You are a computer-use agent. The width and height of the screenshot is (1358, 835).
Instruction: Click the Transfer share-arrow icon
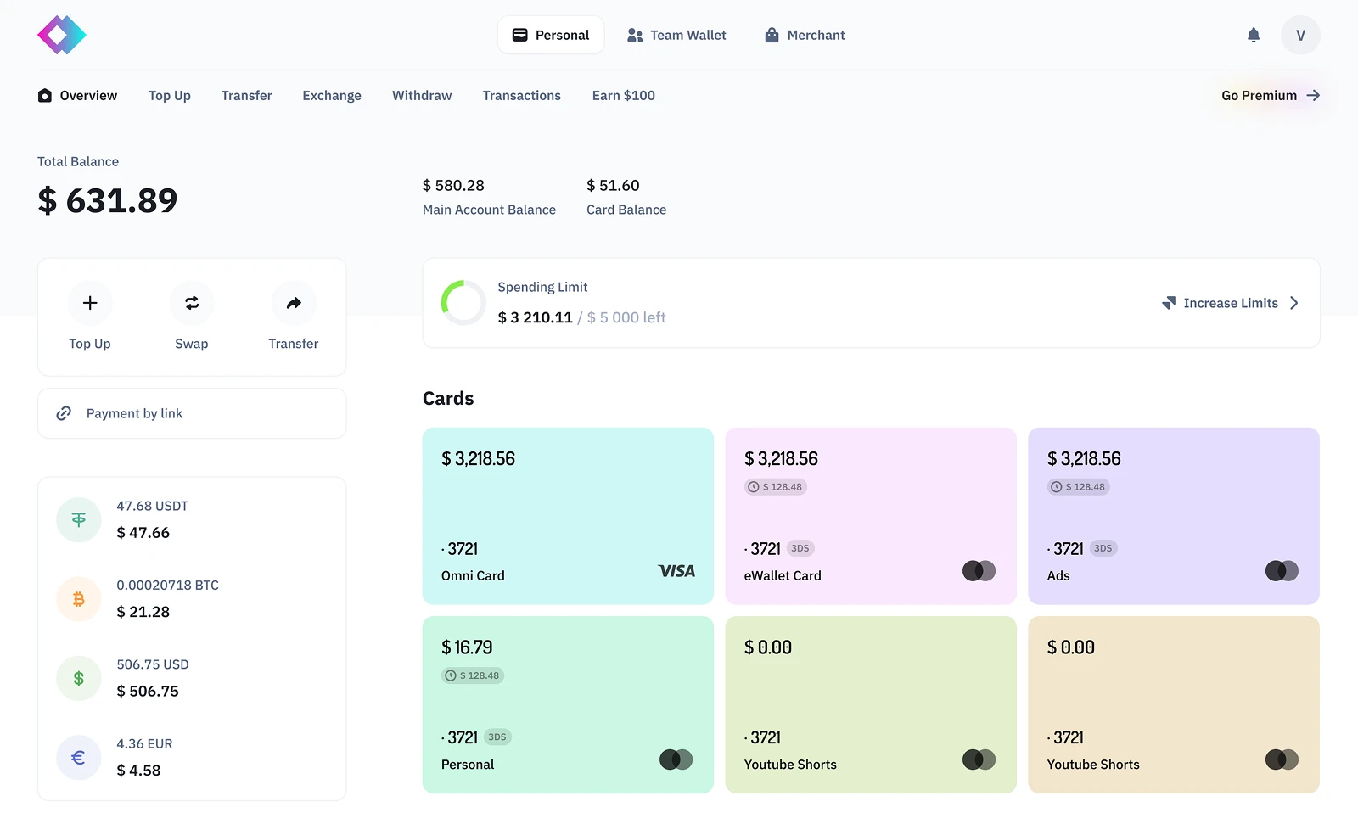[x=294, y=303]
